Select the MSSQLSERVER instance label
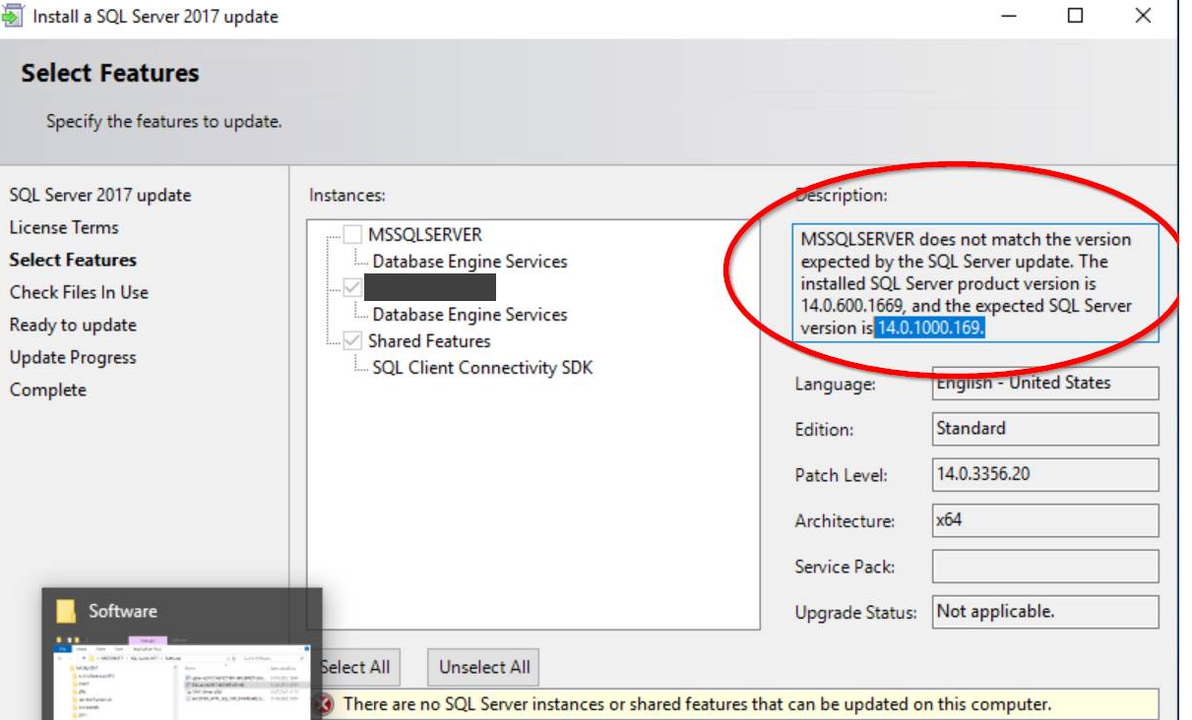This screenshot has width=1192, height=720. point(425,235)
